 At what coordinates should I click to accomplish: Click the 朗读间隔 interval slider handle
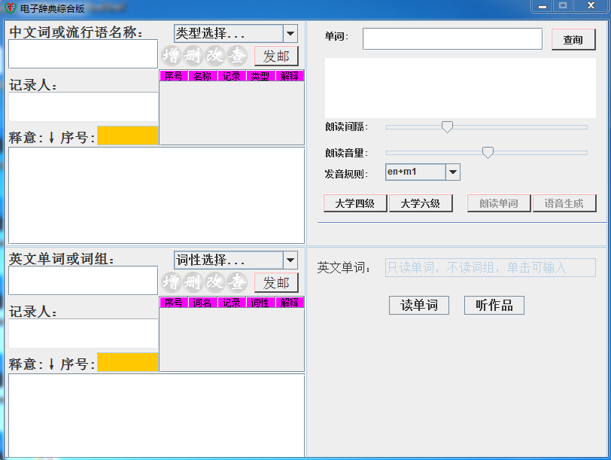(447, 127)
